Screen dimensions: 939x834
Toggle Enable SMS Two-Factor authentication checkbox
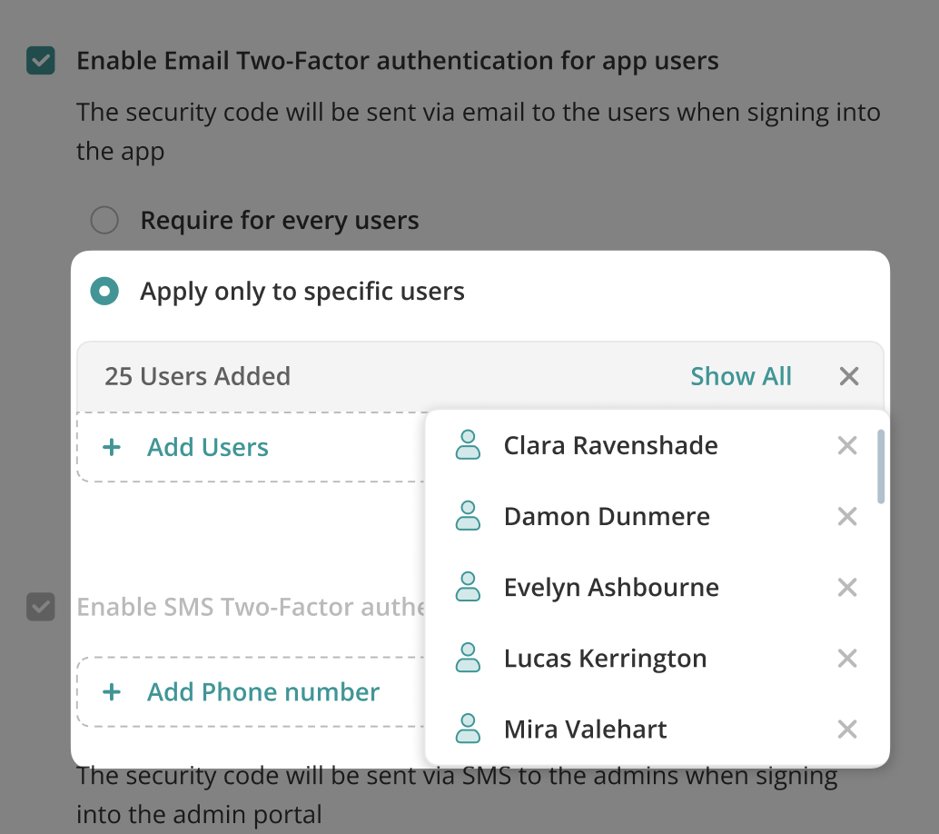[41, 607]
